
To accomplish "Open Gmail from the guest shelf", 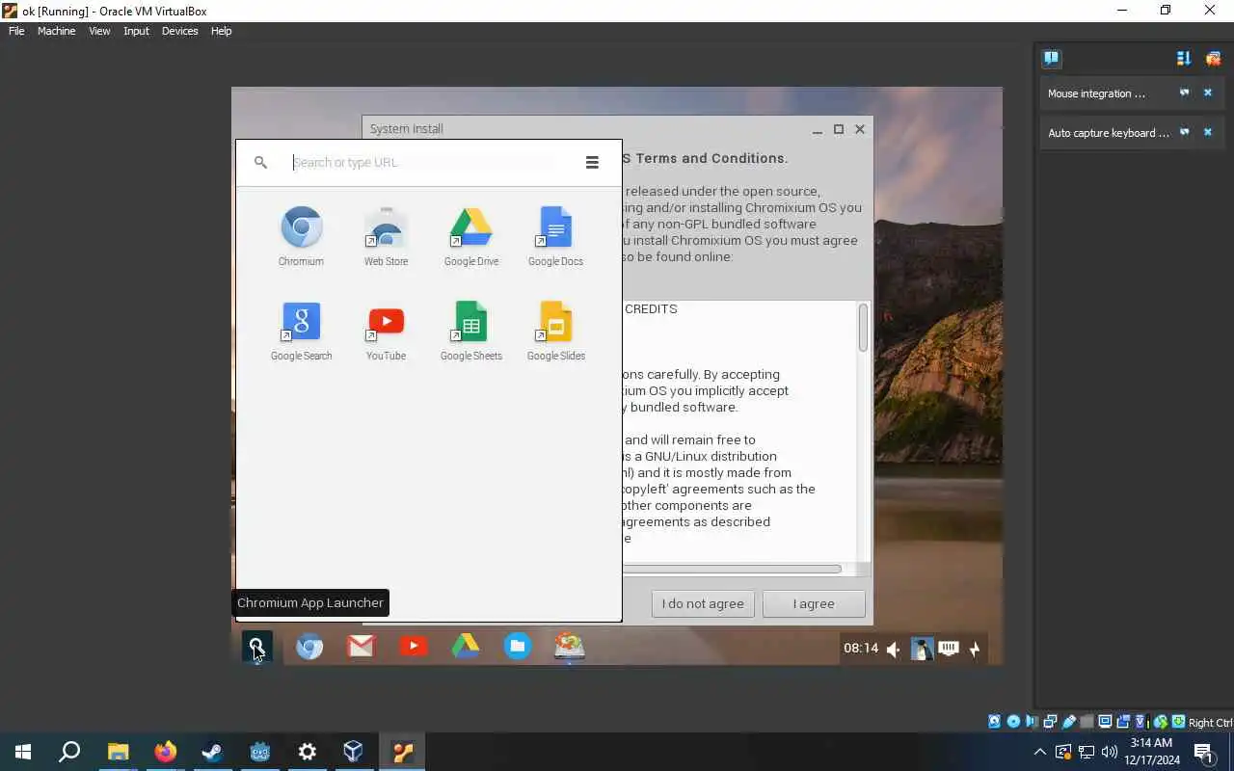I will (x=362, y=647).
